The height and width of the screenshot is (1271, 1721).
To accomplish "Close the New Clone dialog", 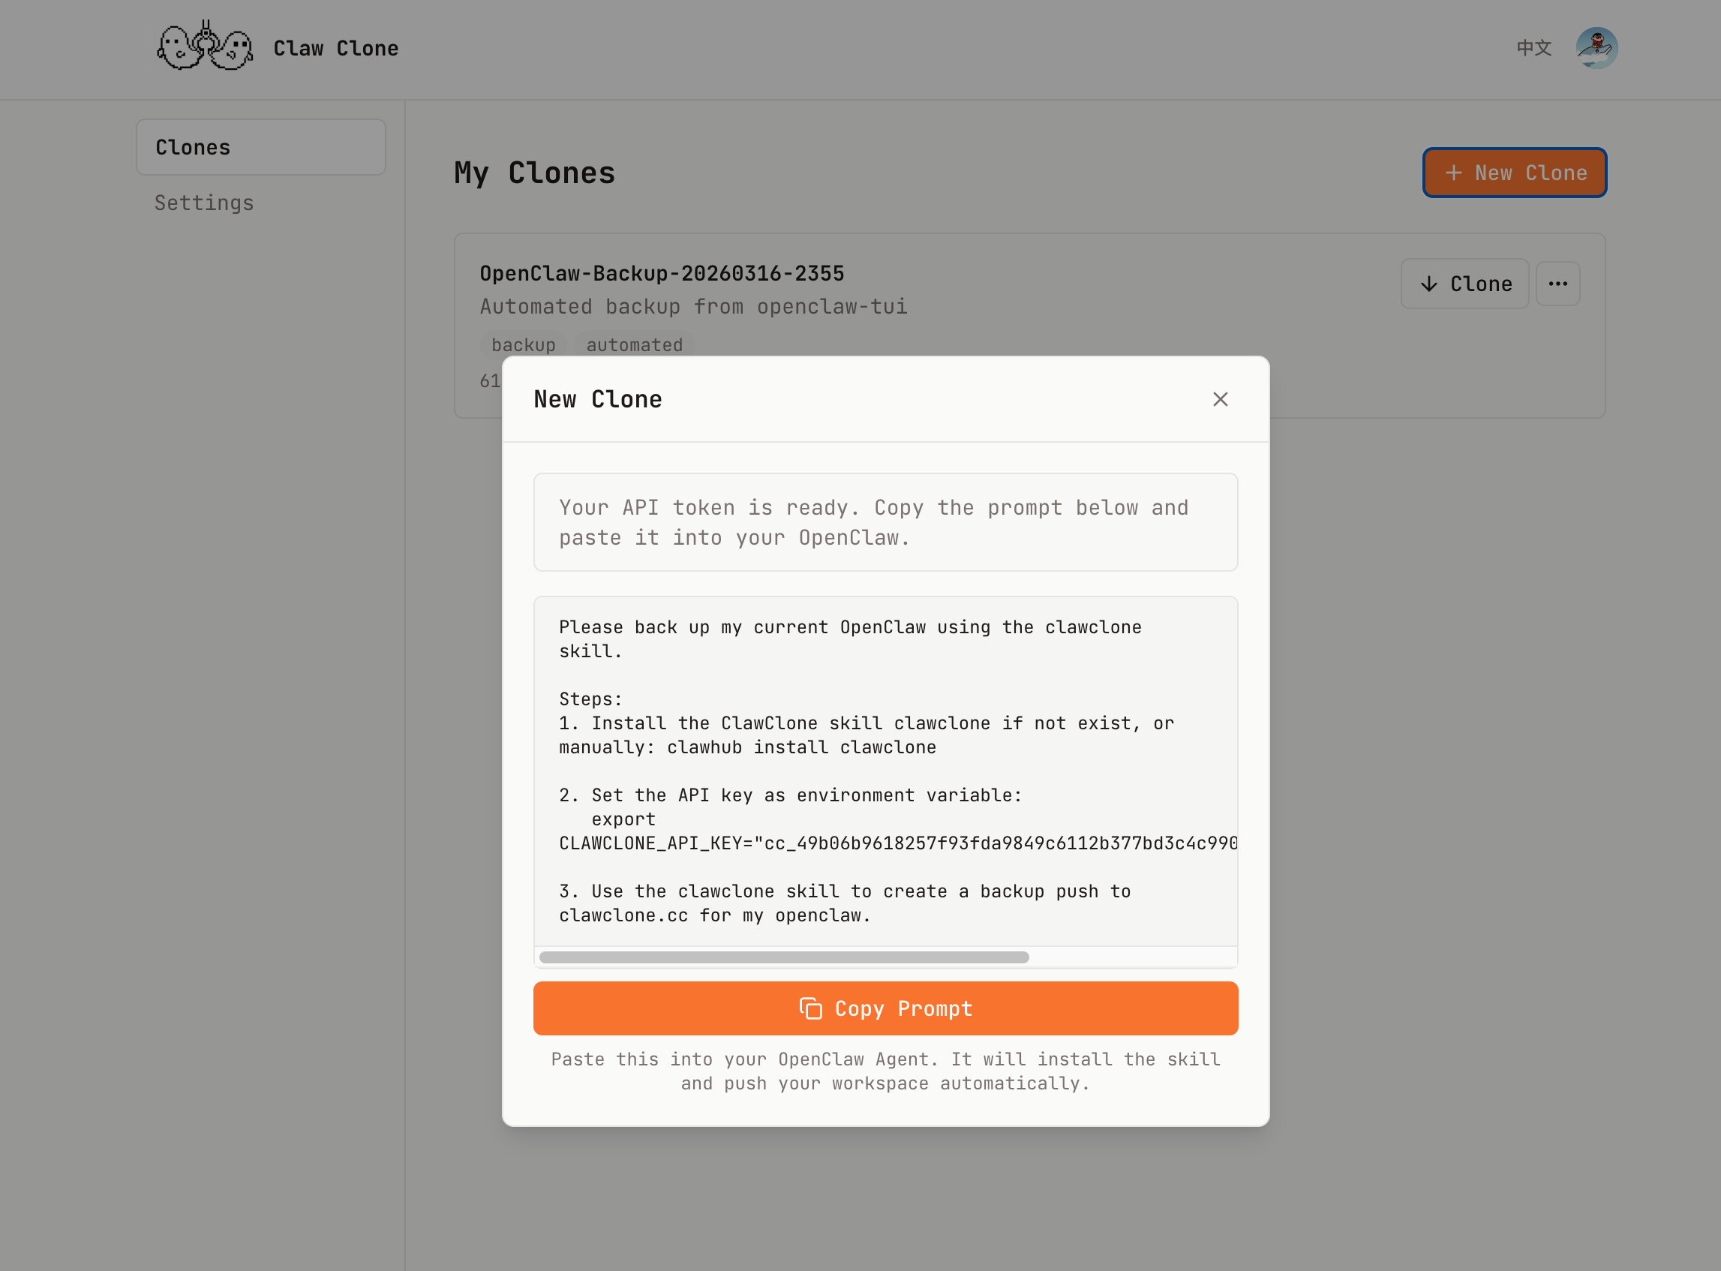I will click(x=1220, y=399).
